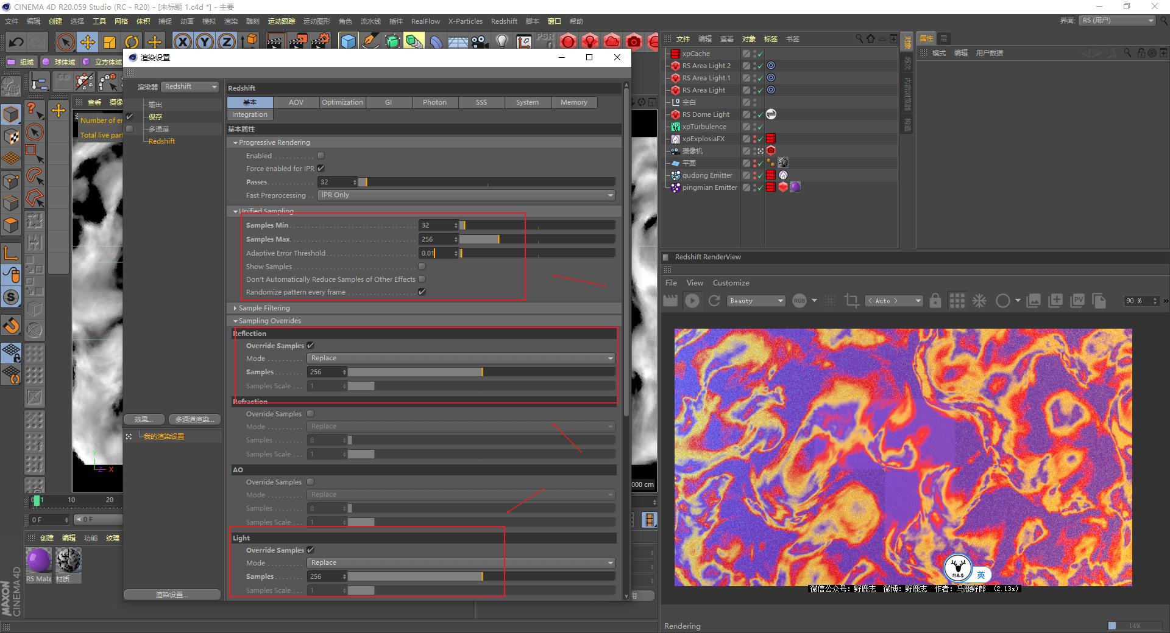The height and width of the screenshot is (633, 1170).
Task: Add a Redshift Area Light from the red icons
Action: click(x=568, y=43)
